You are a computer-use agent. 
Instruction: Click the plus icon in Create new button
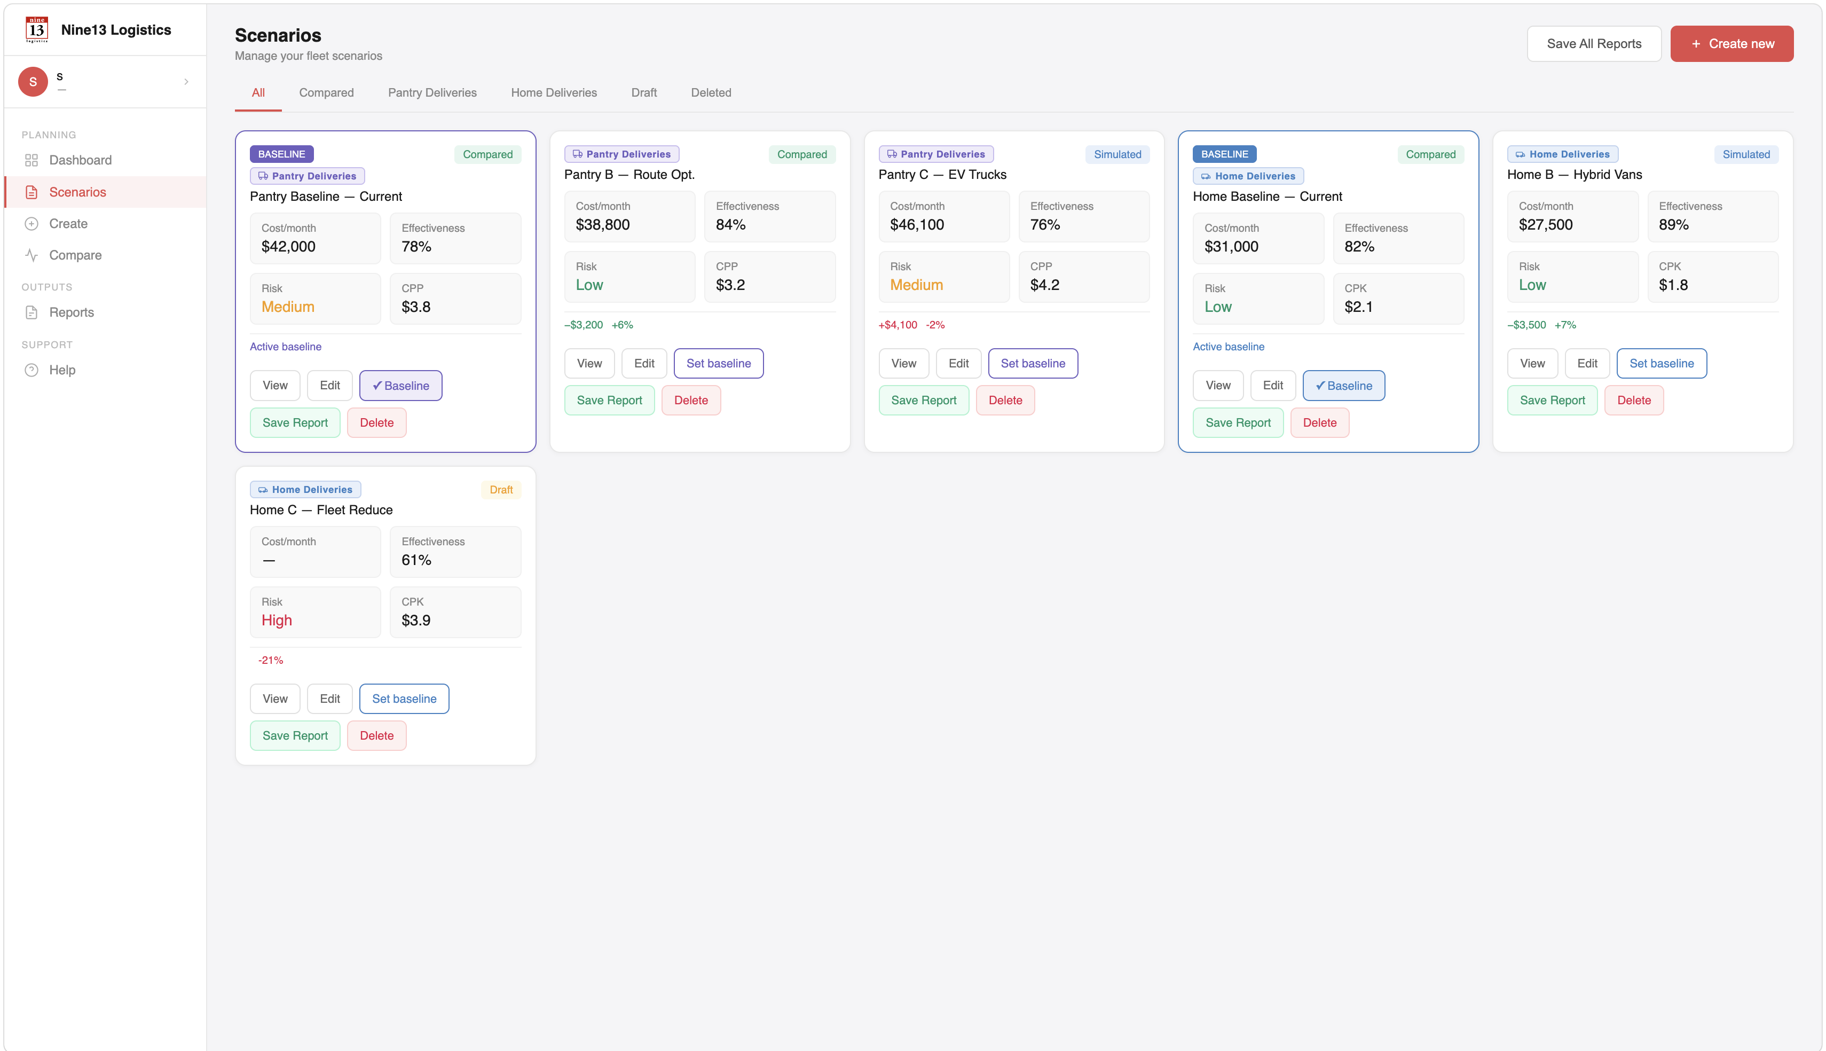click(1696, 44)
